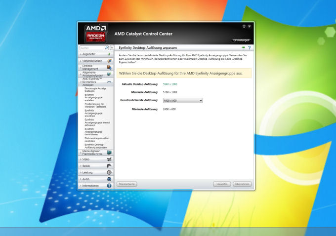Image resolution: width=336 pixels, height=236 pixels.
Task: Expand the Angeheftet section chevron
Action: (x=81, y=54)
